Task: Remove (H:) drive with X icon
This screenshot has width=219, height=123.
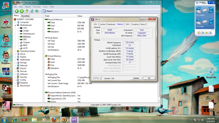Action: coord(211,12)
